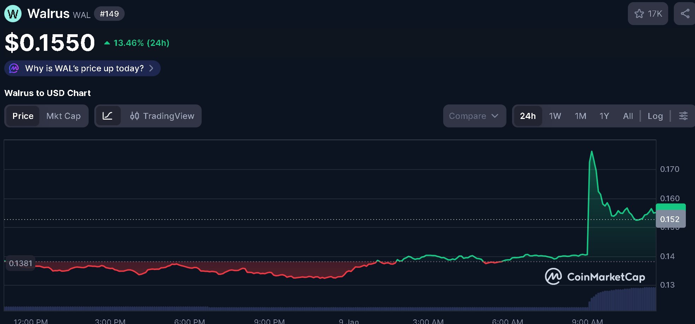The image size is (695, 324).
Task: Switch chart to Mkt Cap view
Action: click(x=64, y=116)
